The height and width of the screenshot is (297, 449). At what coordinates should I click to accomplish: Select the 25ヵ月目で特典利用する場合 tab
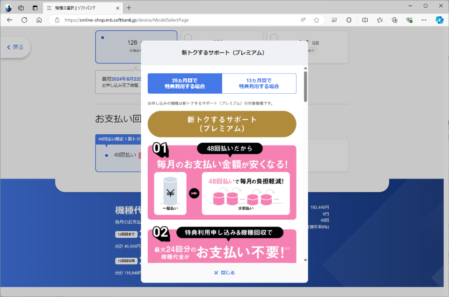pyautogui.click(x=185, y=83)
